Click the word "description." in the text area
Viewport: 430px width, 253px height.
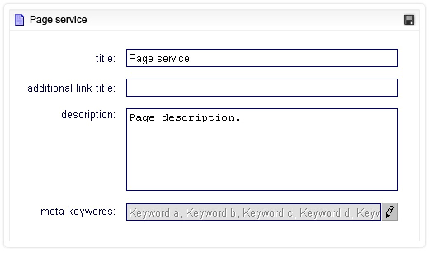coord(201,118)
